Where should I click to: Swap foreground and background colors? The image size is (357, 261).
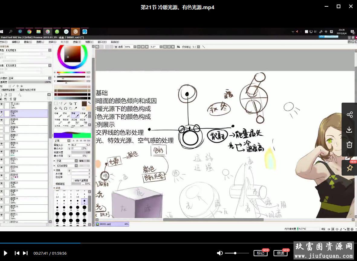click(x=89, y=103)
